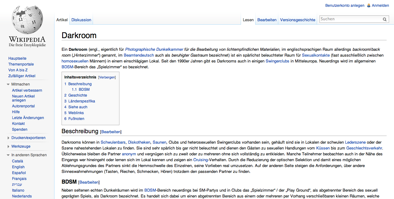Click Neuen Artikel anlegen link
The image size is (394, 199).
23,98
